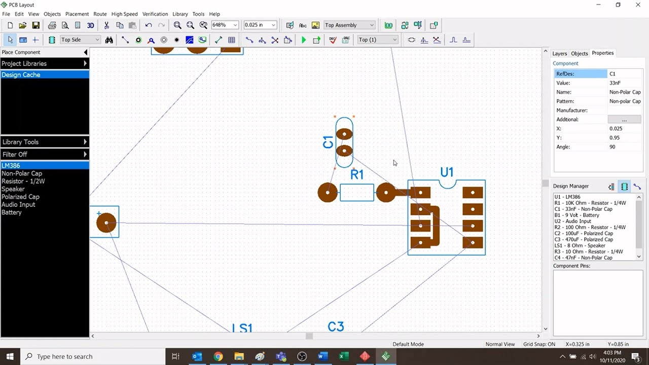Click the place text Abc tool
Viewport: 649px width, 365px height.
tap(303, 25)
